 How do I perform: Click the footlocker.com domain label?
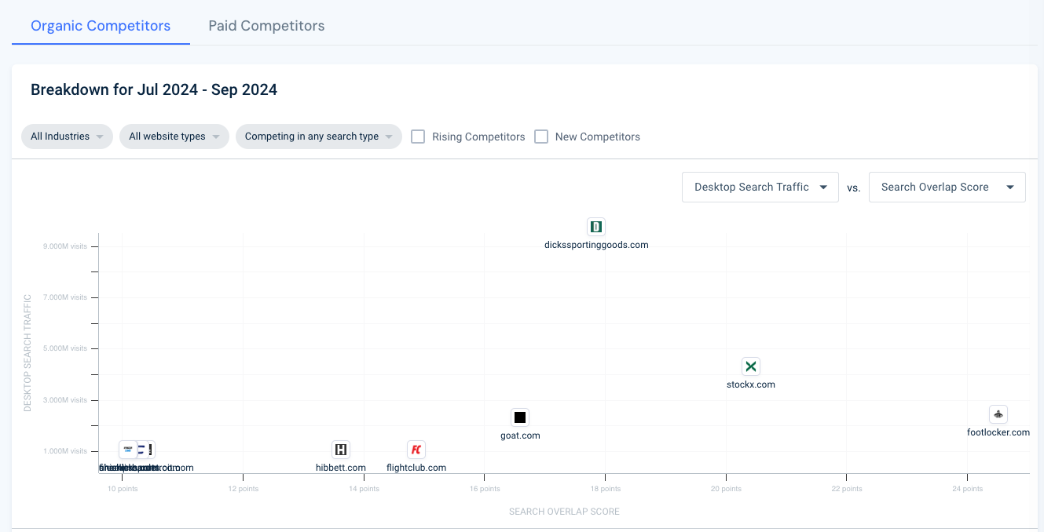tap(998, 432)
